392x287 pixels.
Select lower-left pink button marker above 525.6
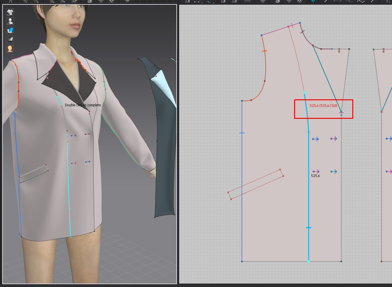pyautogui.click(x=316, y=171)
